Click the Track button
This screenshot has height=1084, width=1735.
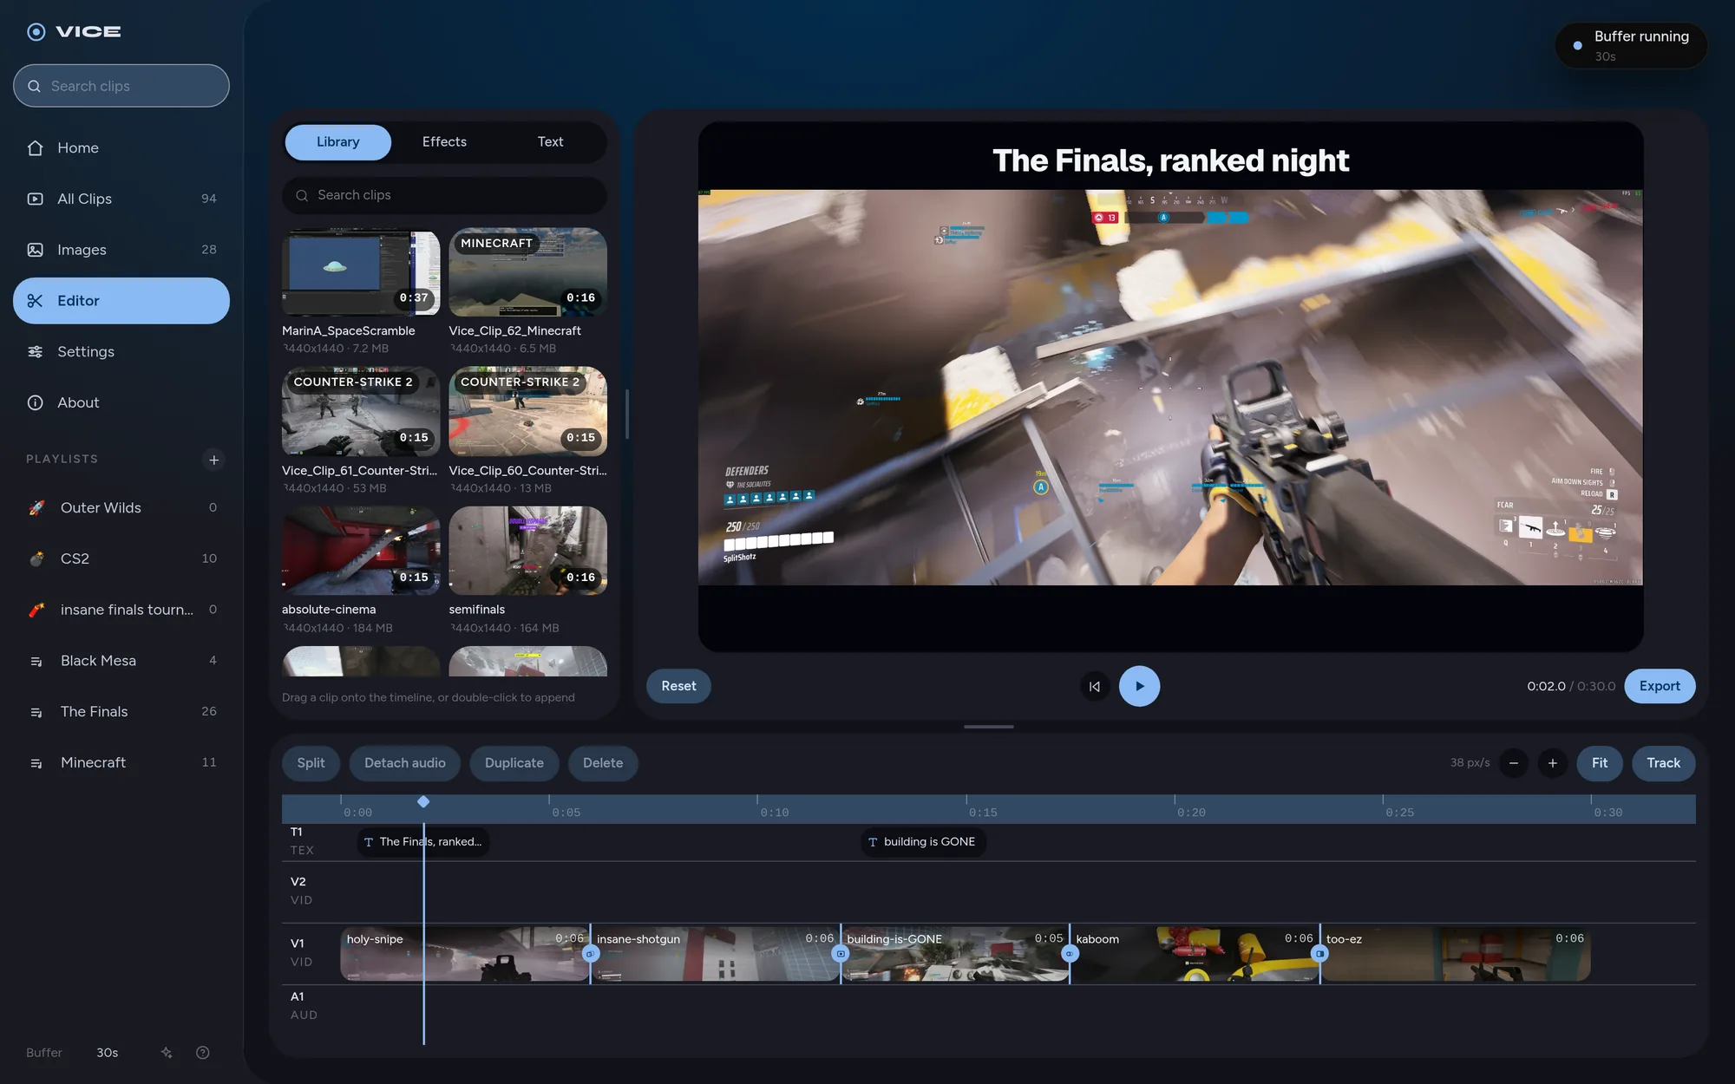(1664, 763)
